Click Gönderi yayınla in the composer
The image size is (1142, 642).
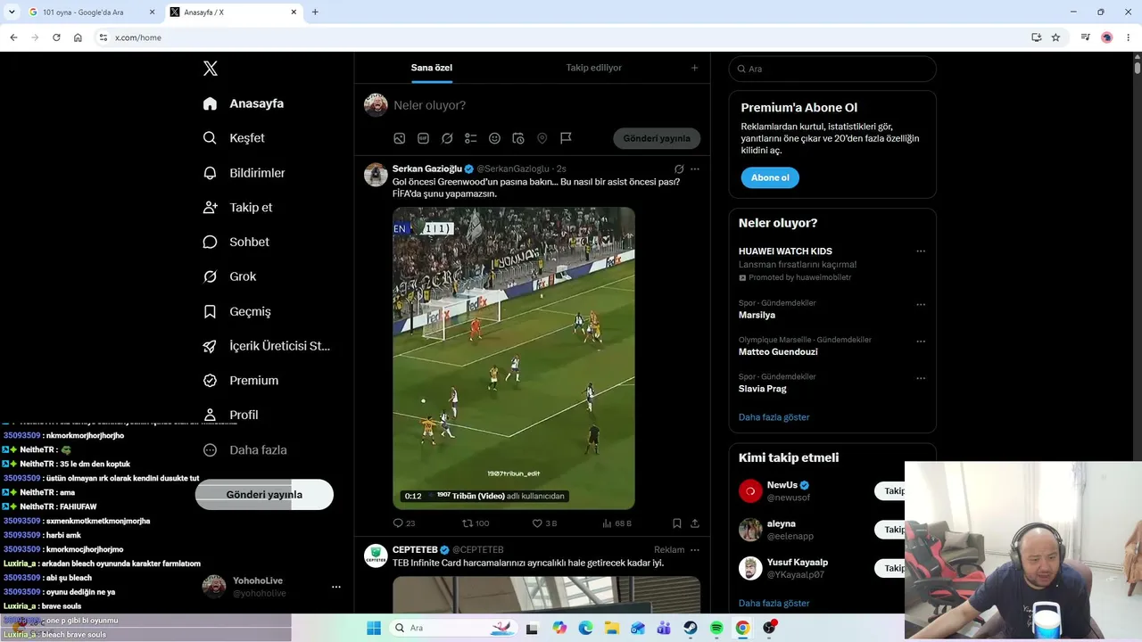(x=657, y=138)
